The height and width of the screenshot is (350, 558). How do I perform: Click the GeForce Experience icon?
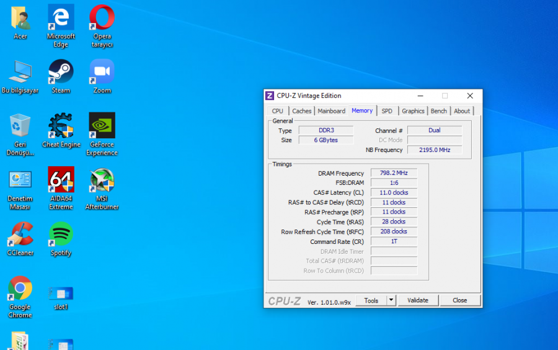pyautogui.click(x=102, y=126)
